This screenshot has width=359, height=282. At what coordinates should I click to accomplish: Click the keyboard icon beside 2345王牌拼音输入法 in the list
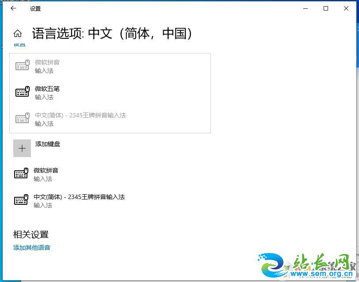click(22, 118)
